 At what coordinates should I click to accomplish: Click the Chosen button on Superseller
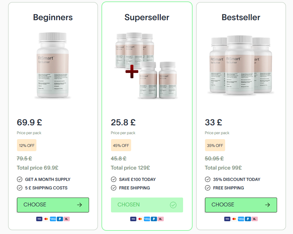coord(147,205)
